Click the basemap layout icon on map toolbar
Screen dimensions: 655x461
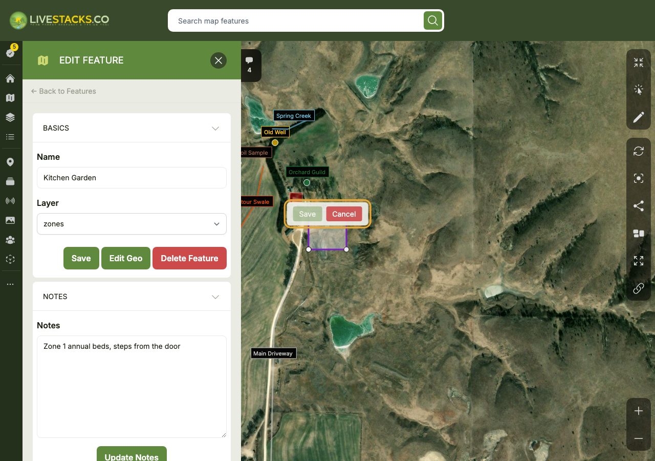[639, 234]
